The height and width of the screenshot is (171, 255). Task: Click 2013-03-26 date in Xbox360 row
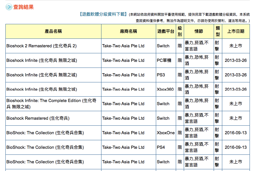236,89
